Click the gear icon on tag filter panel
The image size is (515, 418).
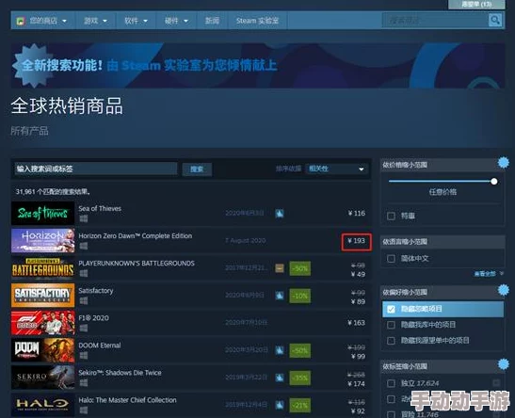tap(503, 364)
